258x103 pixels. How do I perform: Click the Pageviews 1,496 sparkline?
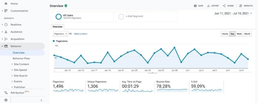(x=69, y=90)
